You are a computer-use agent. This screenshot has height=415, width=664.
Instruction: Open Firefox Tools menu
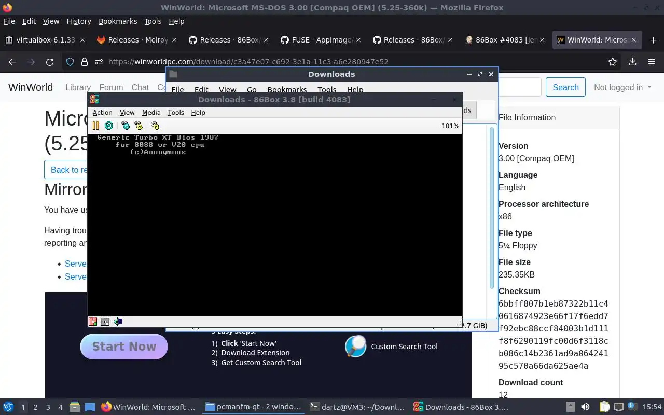point(153,21)
